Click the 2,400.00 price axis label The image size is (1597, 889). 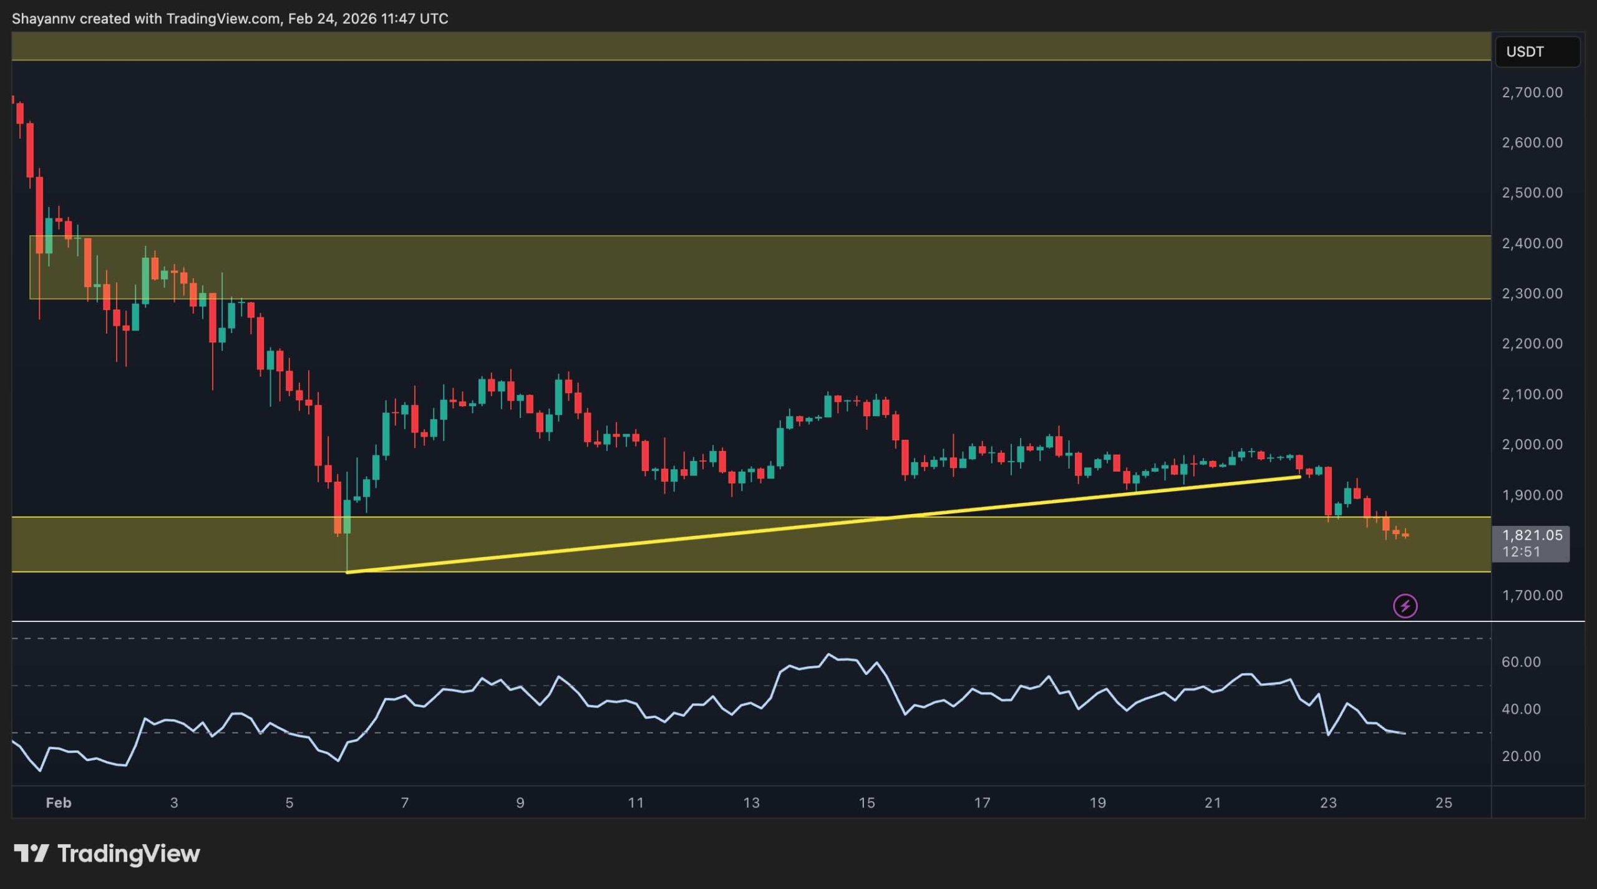(1531, 243)
